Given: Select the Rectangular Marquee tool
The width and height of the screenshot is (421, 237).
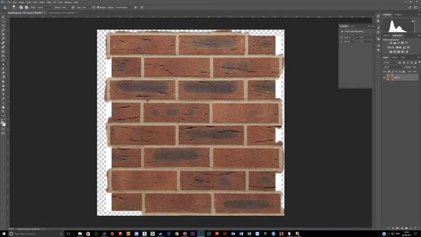Looking at the screenshot, I should coord(3,21).
